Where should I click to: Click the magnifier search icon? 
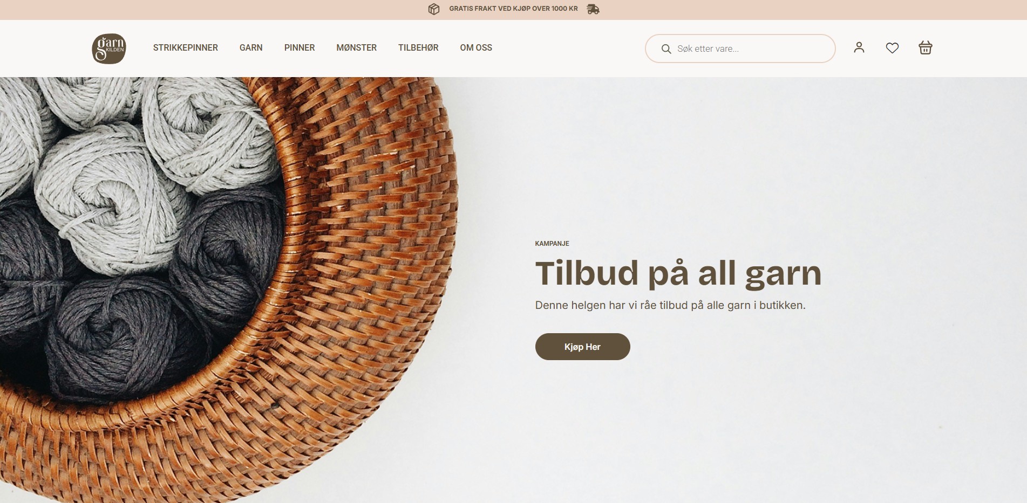(666, 49)
